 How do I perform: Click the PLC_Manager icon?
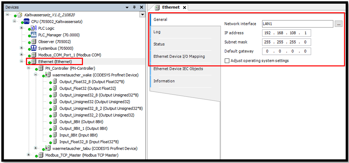coord(34,35)
